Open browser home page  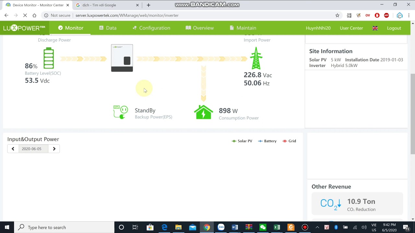coord(34,15)
